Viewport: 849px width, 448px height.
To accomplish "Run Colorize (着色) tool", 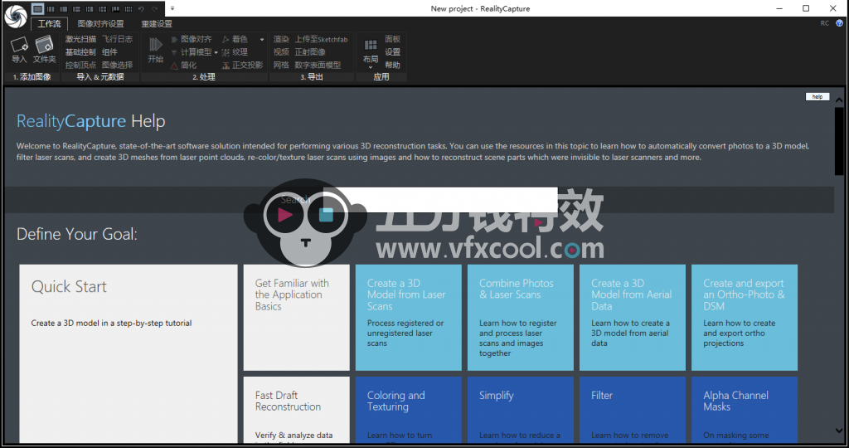I will [x=235, y=39].
